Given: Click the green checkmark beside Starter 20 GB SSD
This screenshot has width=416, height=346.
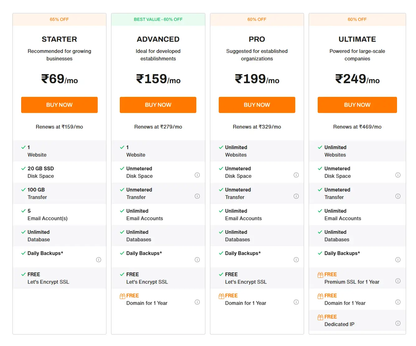Looking at the screenshot, I should click(x=23, y=168).
